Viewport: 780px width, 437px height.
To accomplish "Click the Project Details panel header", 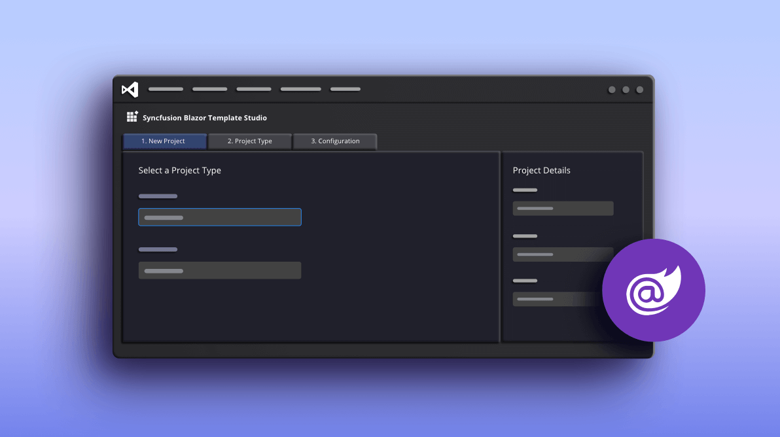I will 541,170.
